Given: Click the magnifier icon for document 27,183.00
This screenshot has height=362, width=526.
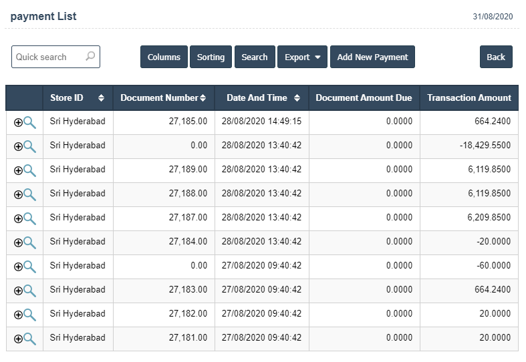Looking at the screenshot, I should [x=30, y=290].
